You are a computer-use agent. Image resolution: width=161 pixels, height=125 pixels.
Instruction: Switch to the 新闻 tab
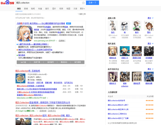26,9
